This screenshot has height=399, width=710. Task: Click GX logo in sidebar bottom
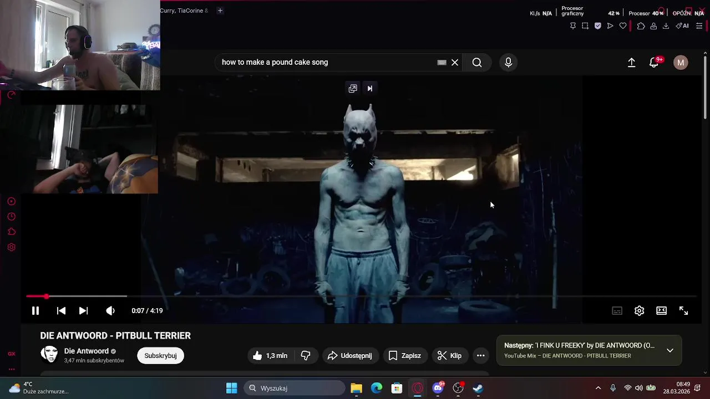(11, 354)
